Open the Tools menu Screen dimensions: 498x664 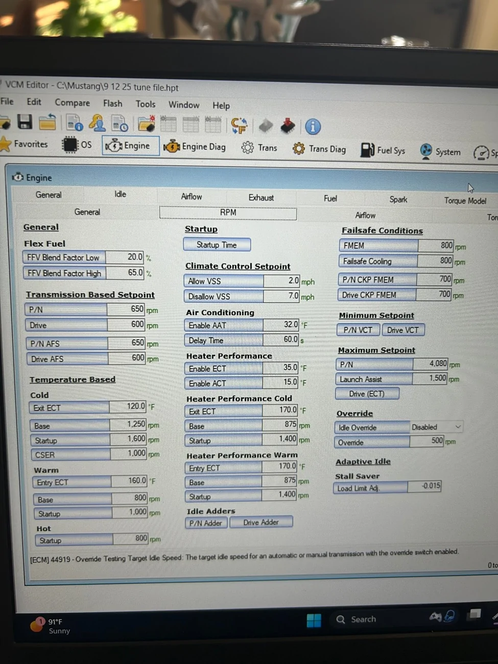146,104
